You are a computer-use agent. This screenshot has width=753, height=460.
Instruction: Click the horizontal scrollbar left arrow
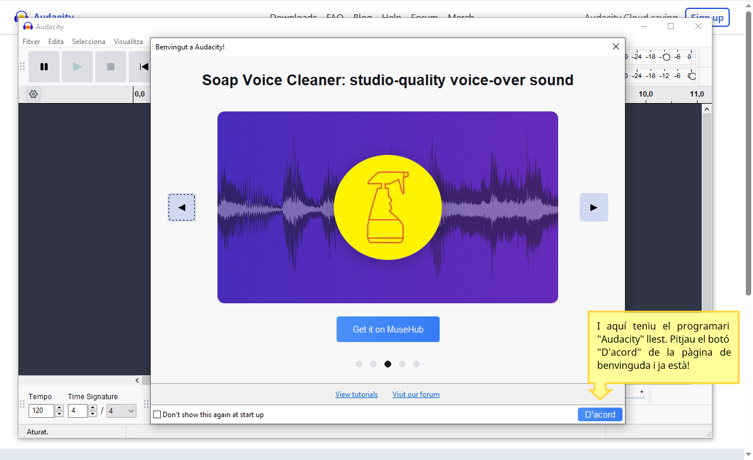point(138,380)
